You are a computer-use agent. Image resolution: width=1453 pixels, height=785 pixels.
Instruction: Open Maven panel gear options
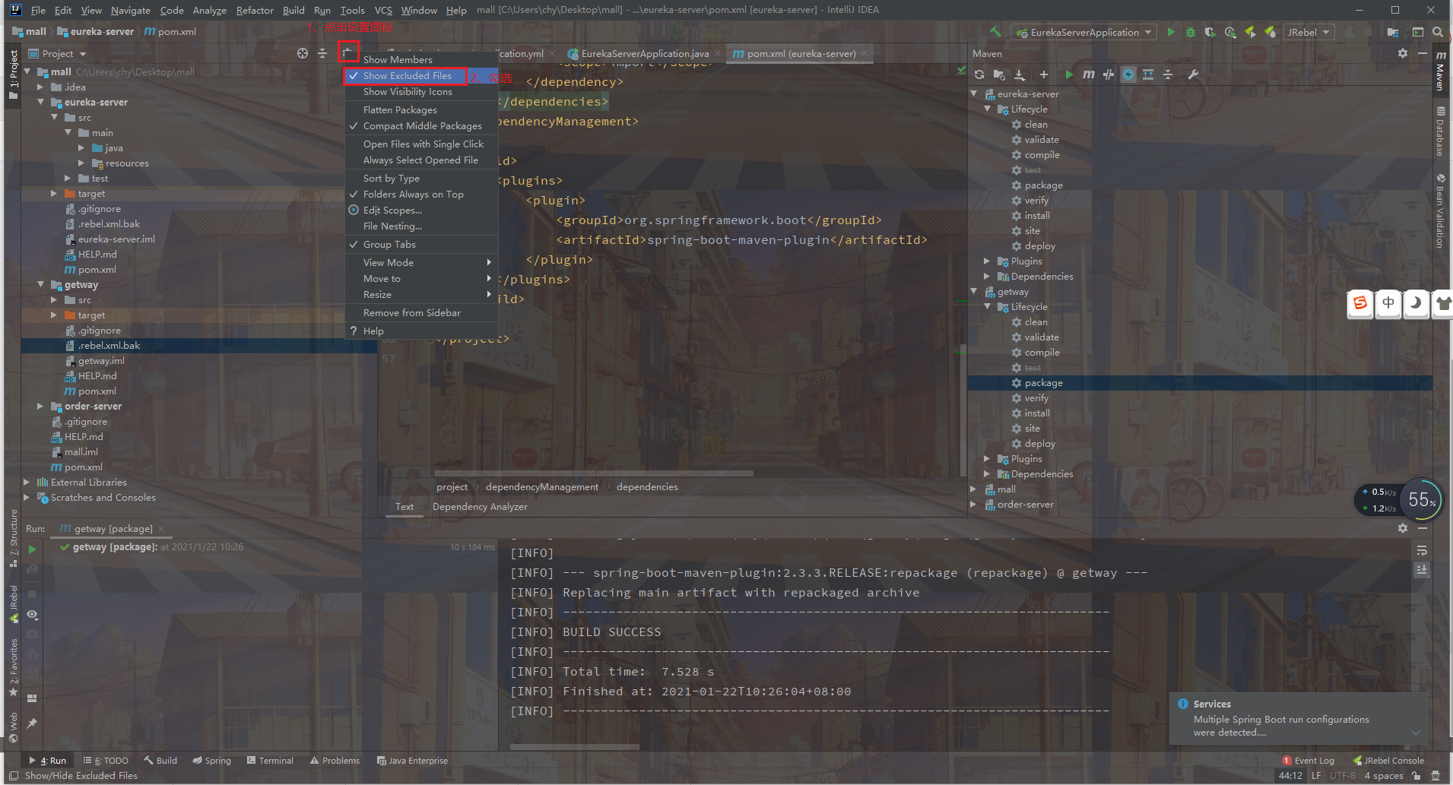tap(1403, 53)
